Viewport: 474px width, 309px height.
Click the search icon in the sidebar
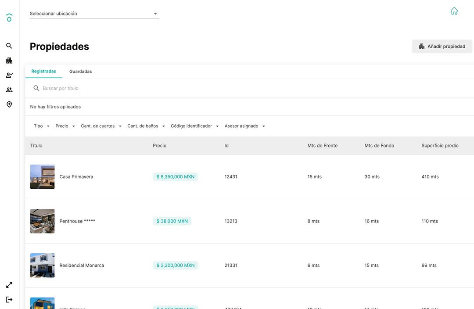click(9, 46)
